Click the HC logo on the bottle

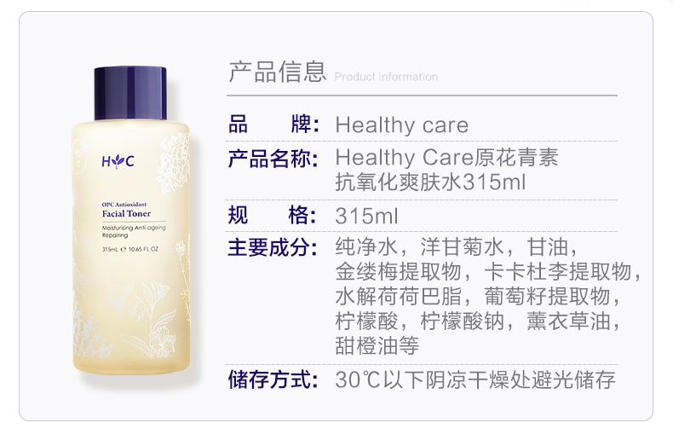tap(118, 161)
